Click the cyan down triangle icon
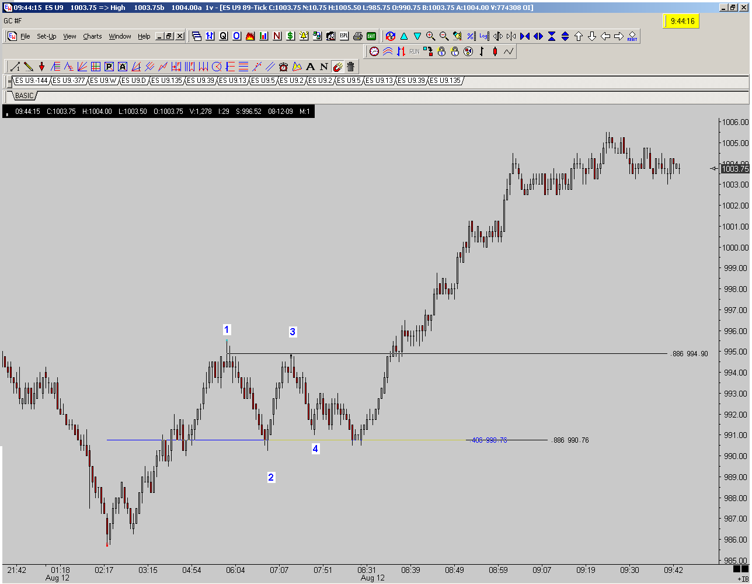The image size is (752, 584). tap(417, 36)
